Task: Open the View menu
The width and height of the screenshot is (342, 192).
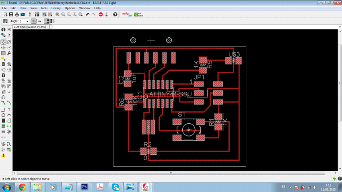Action: coord(33,8)
